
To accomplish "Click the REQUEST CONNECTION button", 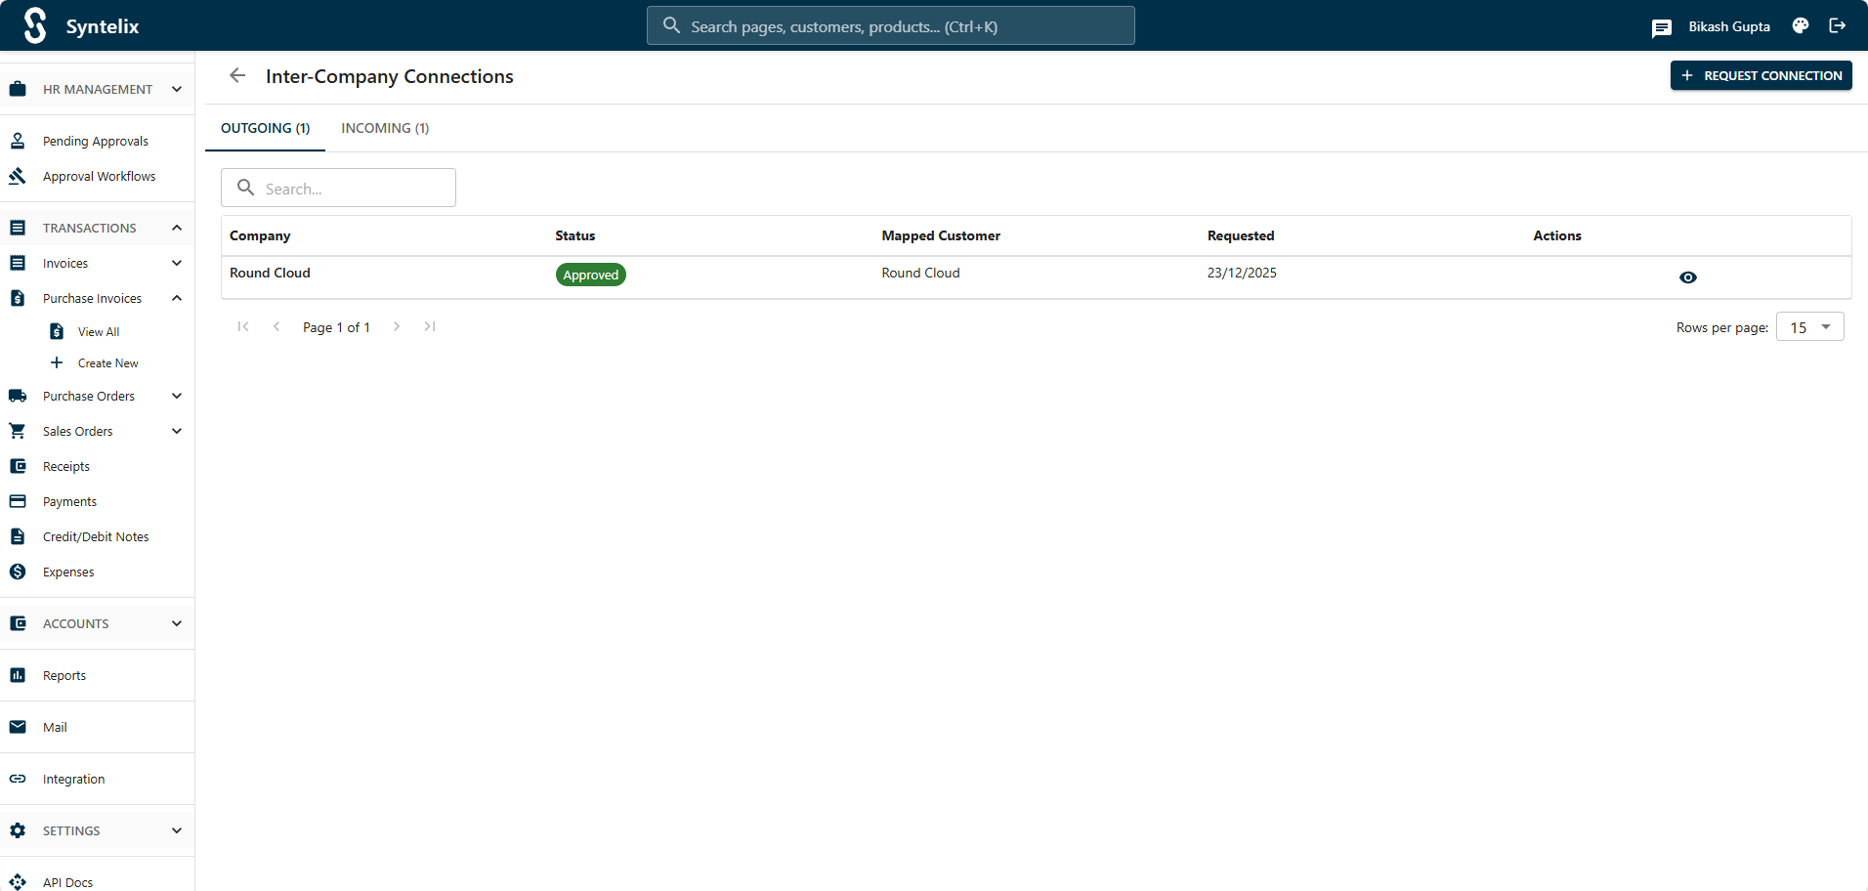I will (1761, 75).
